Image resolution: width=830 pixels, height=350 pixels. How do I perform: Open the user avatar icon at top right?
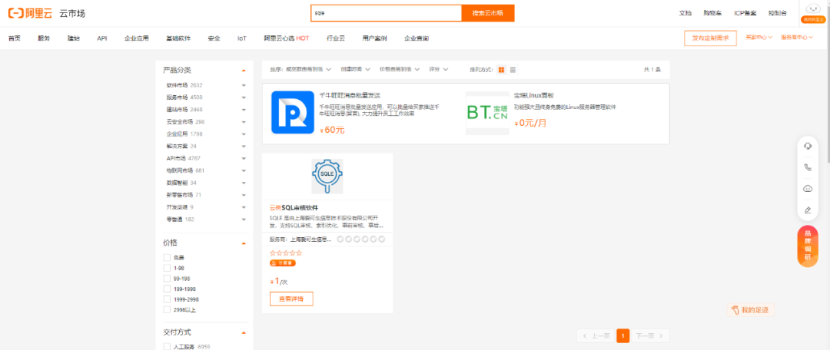coord(812,9)
